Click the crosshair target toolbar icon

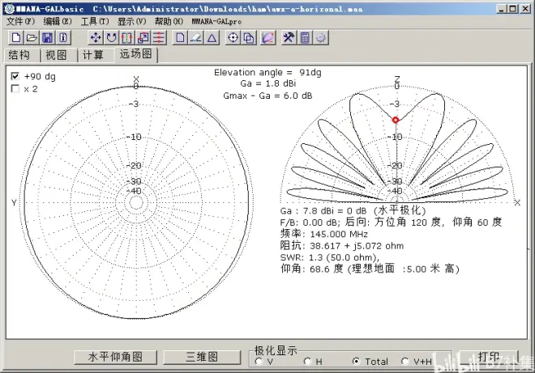coord(233,38)
